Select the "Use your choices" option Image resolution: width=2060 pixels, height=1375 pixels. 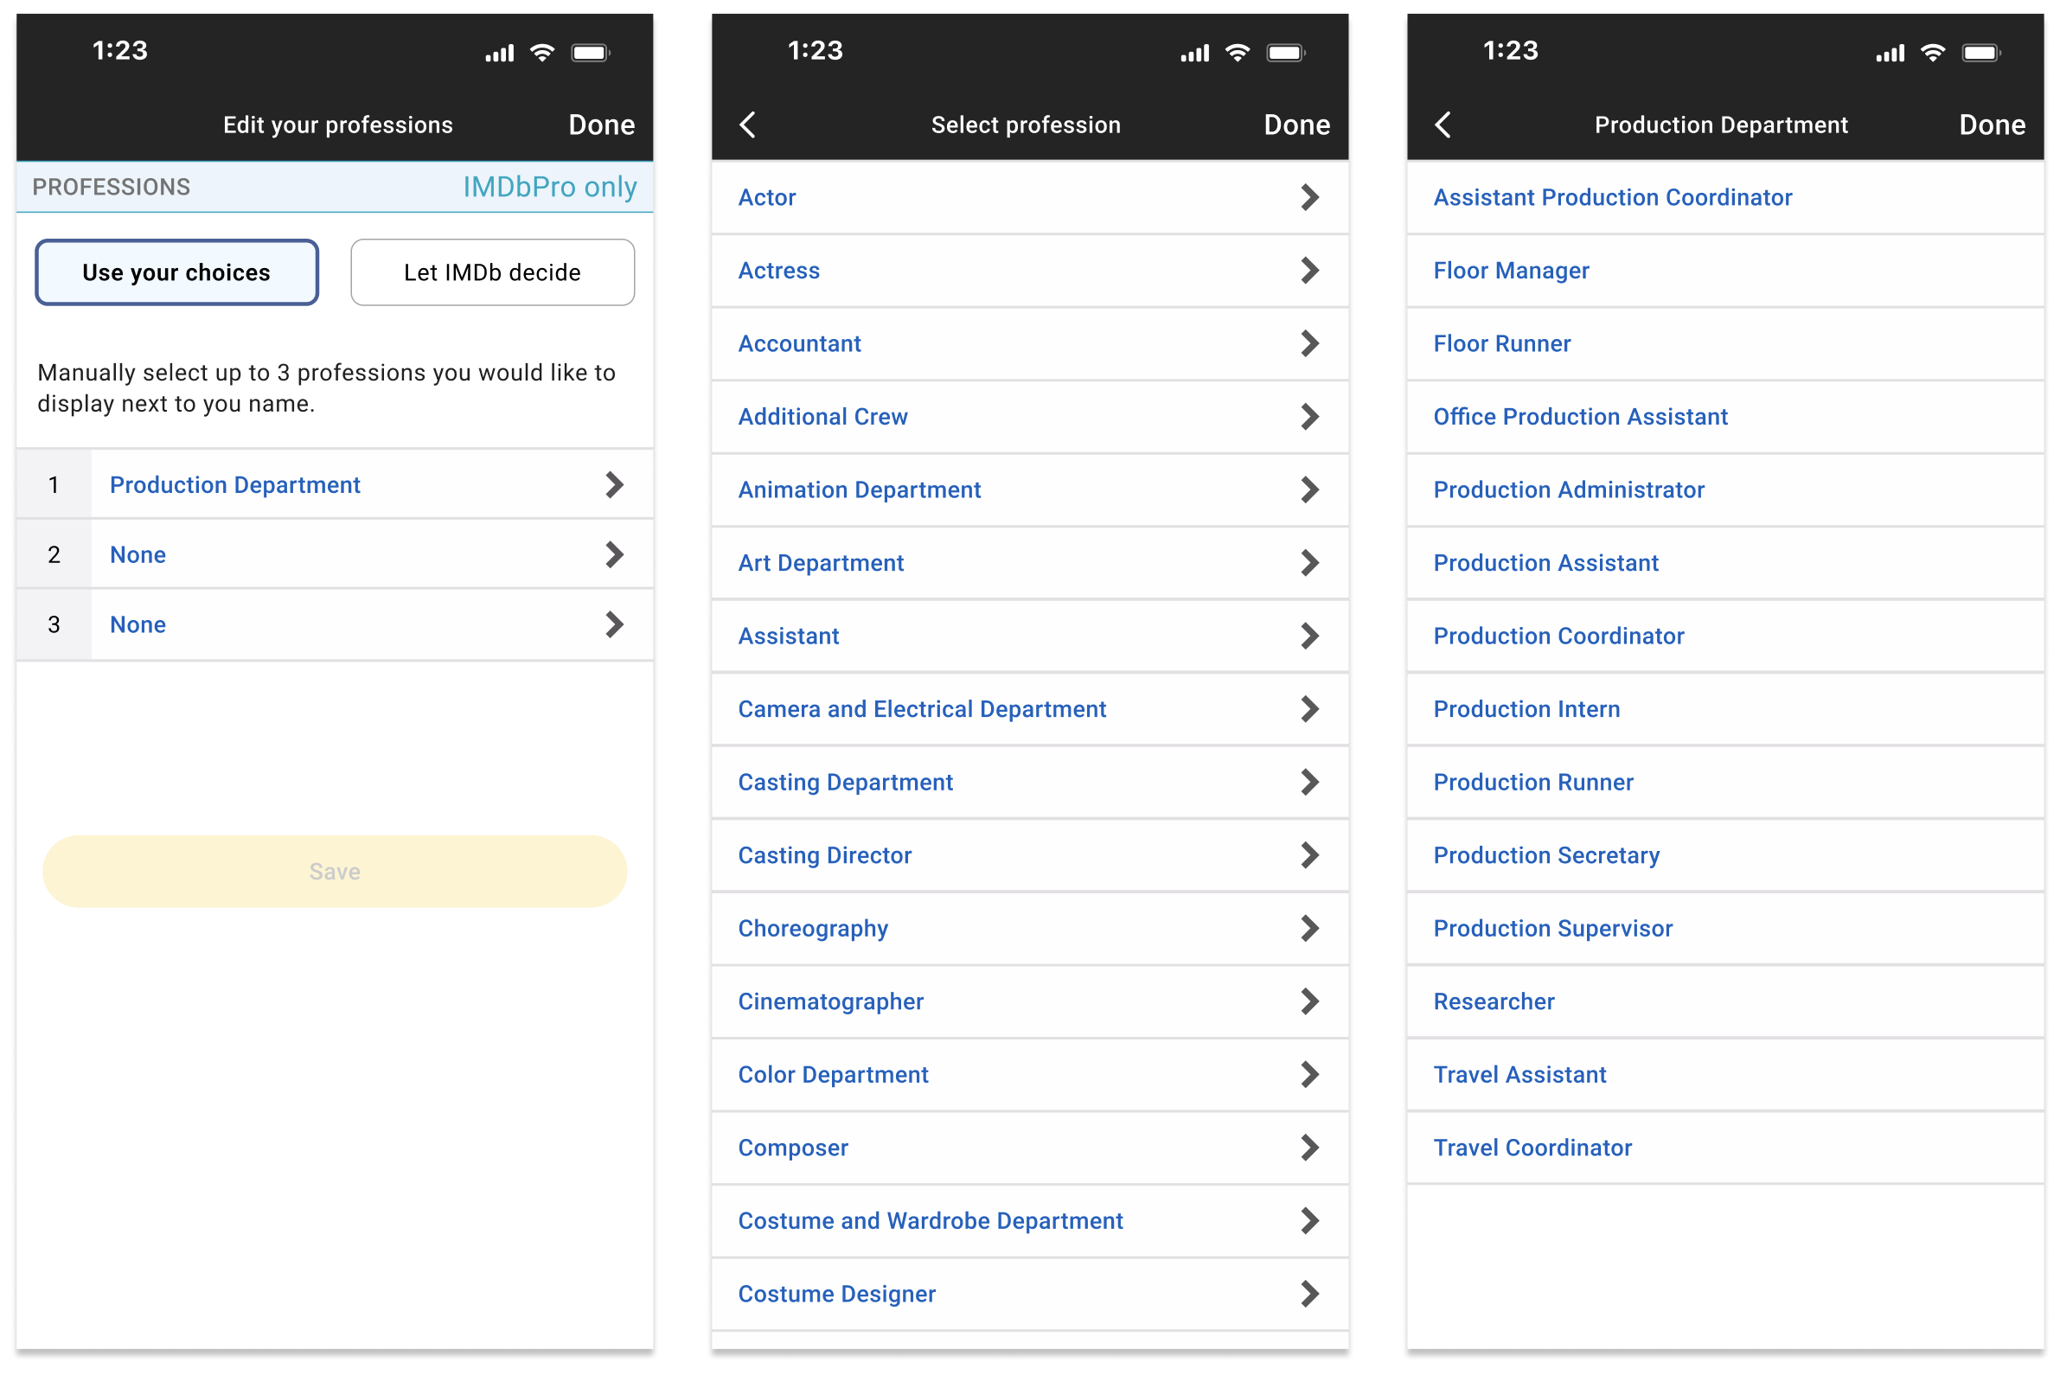tap(176, 272)
